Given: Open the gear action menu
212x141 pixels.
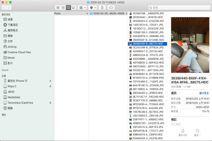Looking at the screenshot, I should pos(93,7).
